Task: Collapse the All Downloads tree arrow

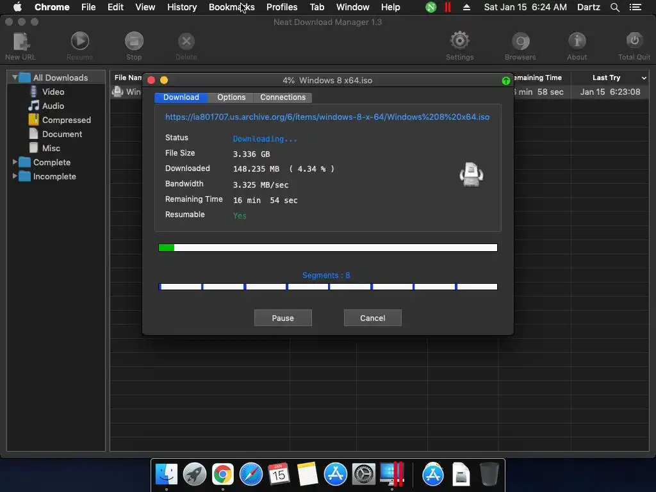Action: point(15,78)
